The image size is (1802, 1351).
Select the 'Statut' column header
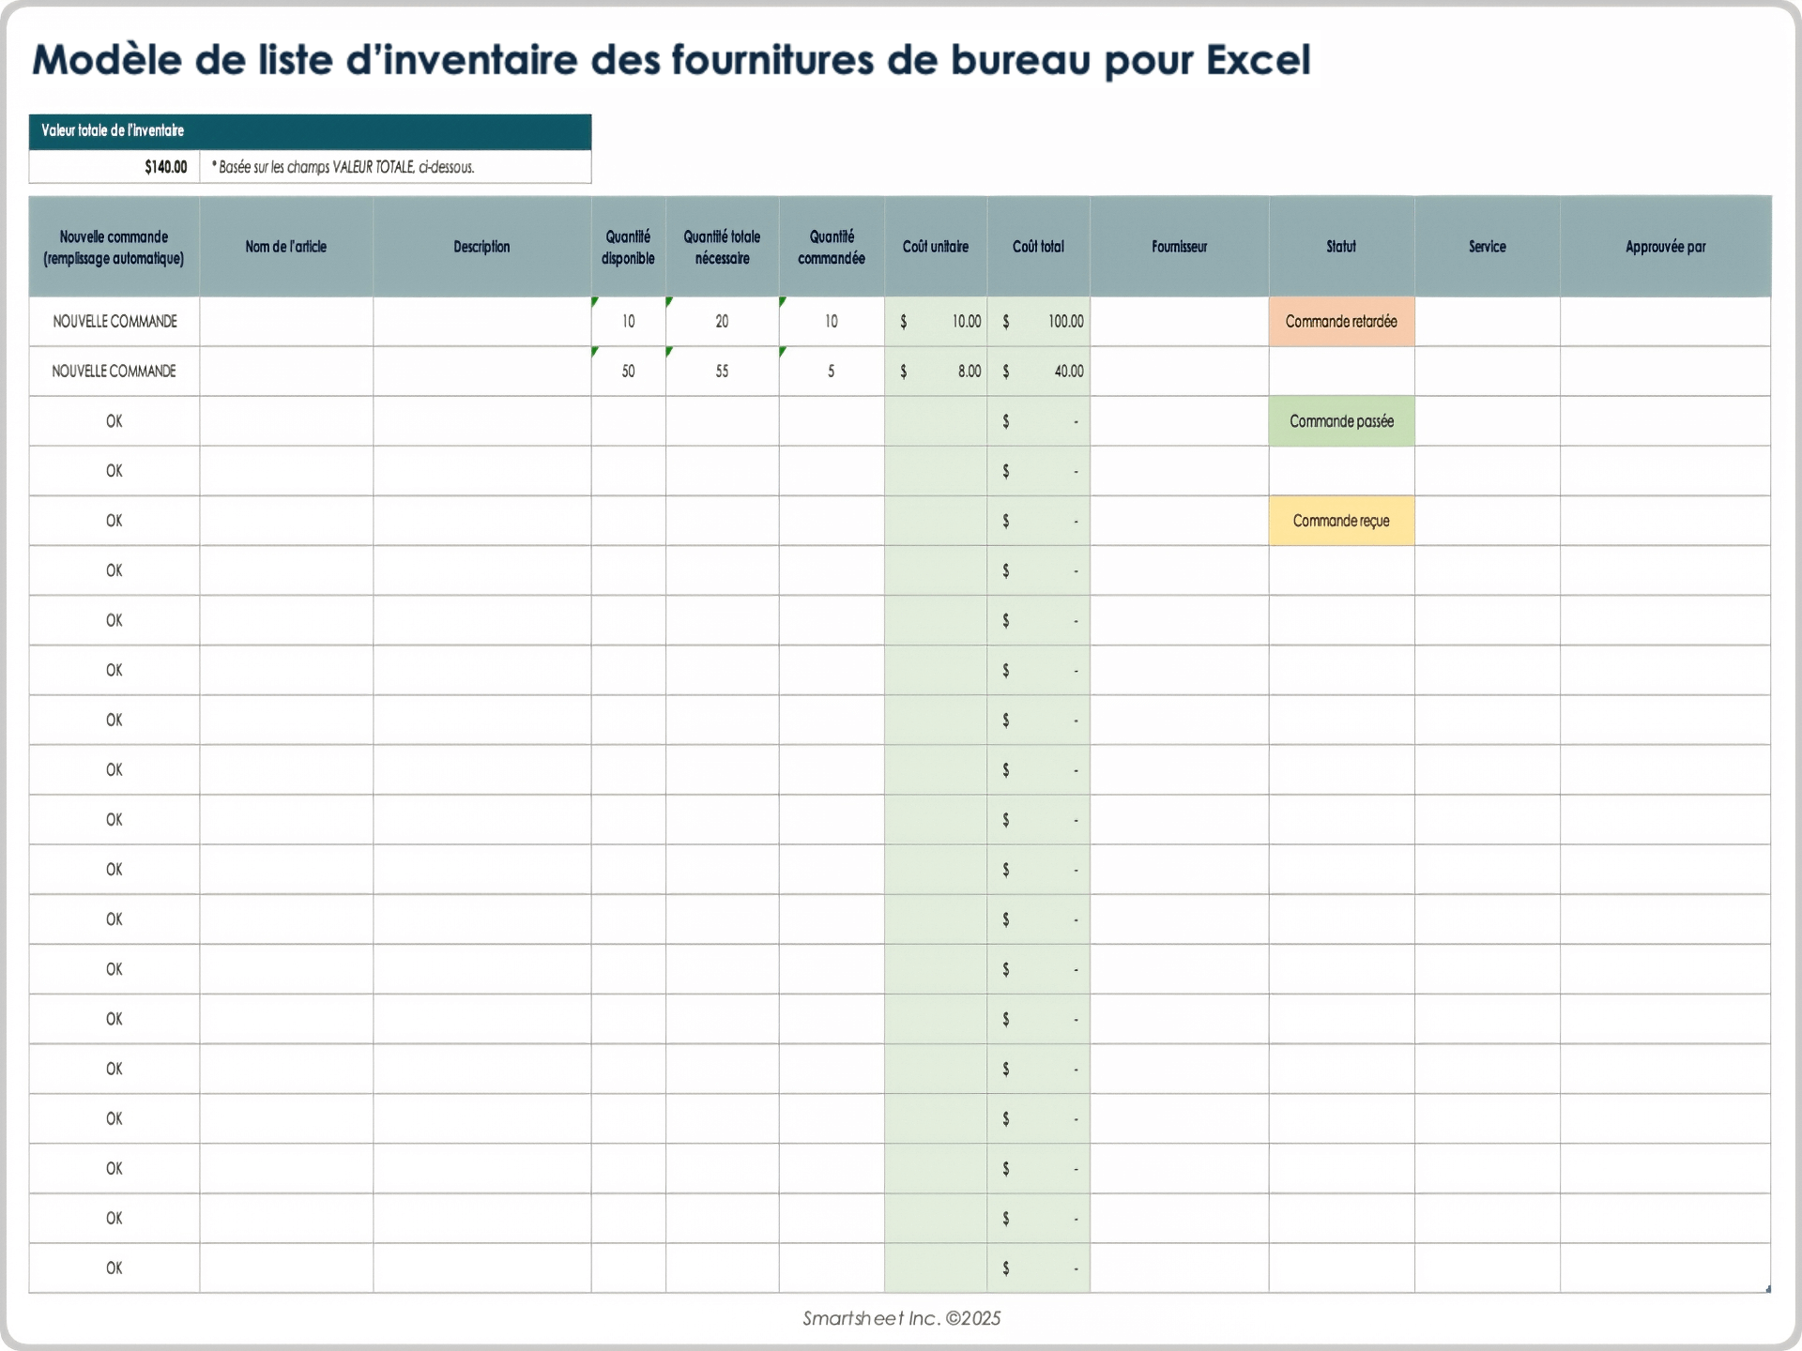(1342, 247)
